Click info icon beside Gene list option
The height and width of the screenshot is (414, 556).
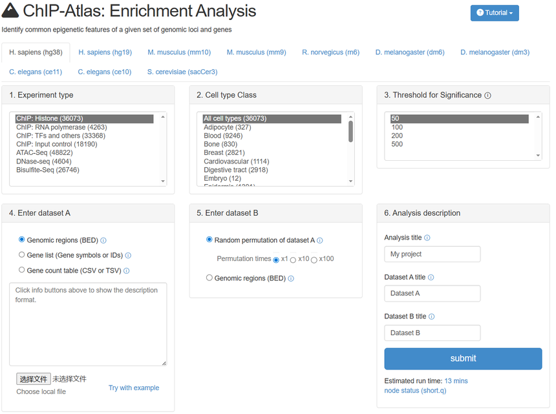coord(128,256)
